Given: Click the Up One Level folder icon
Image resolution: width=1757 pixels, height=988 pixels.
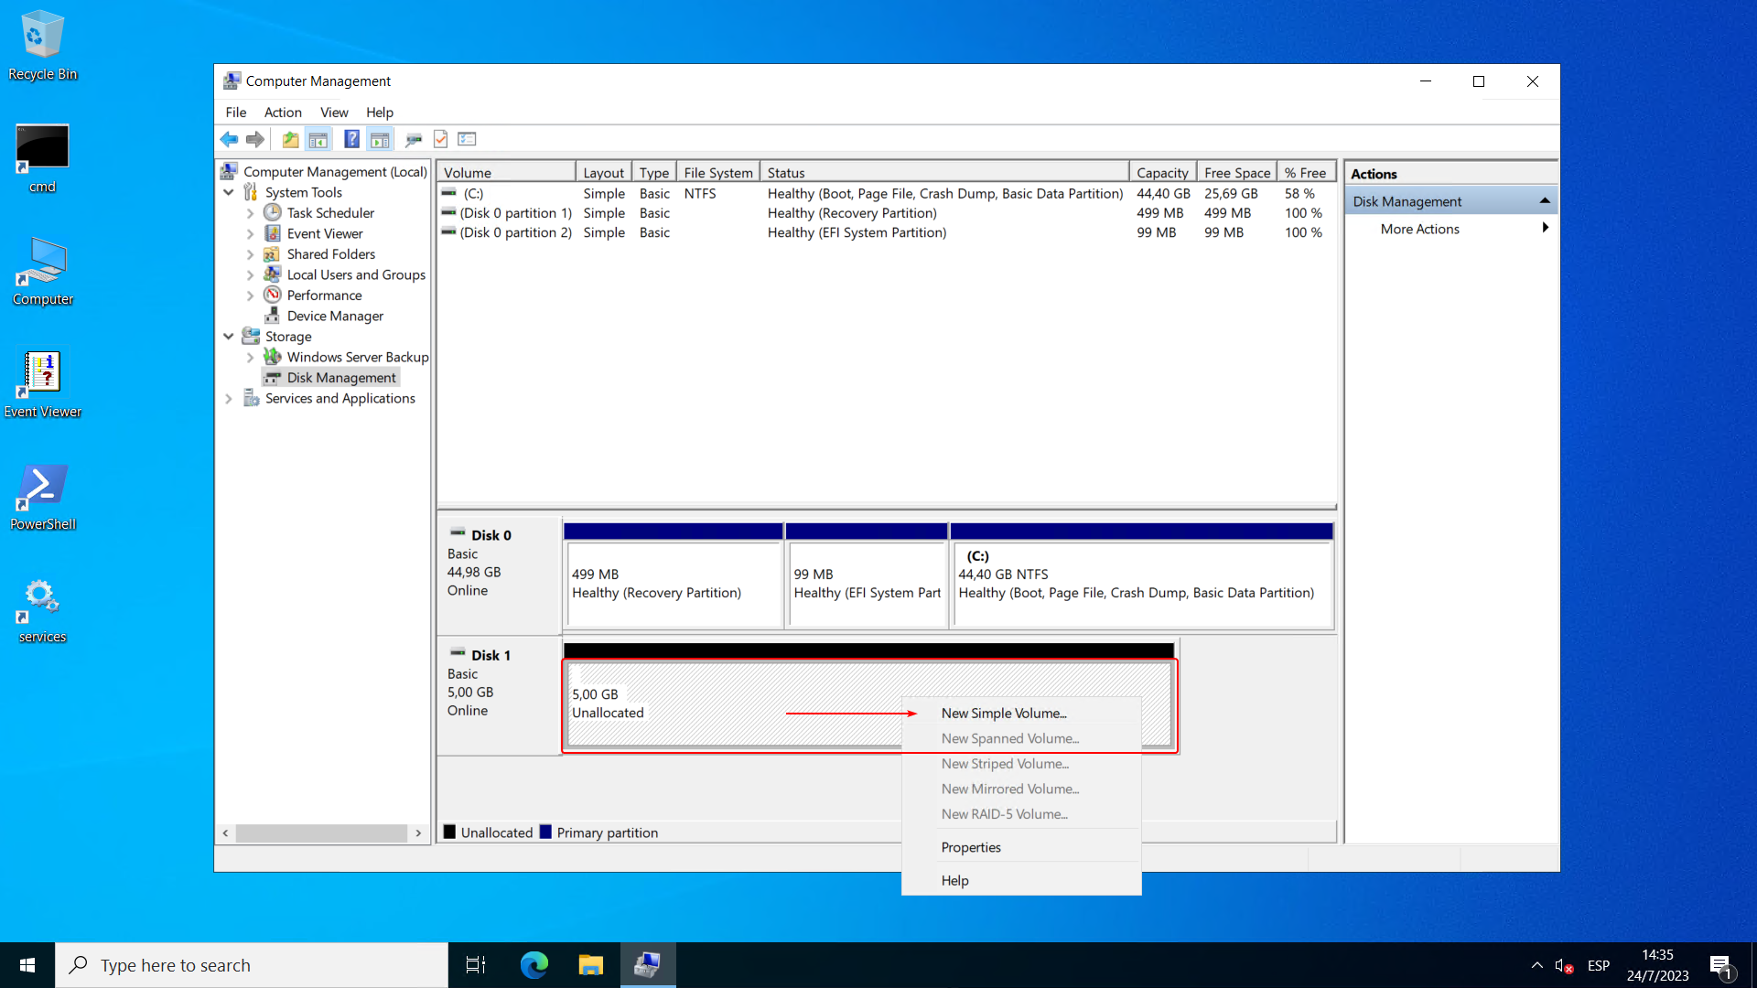Looking at the screenshot, I should coord(290,139).
